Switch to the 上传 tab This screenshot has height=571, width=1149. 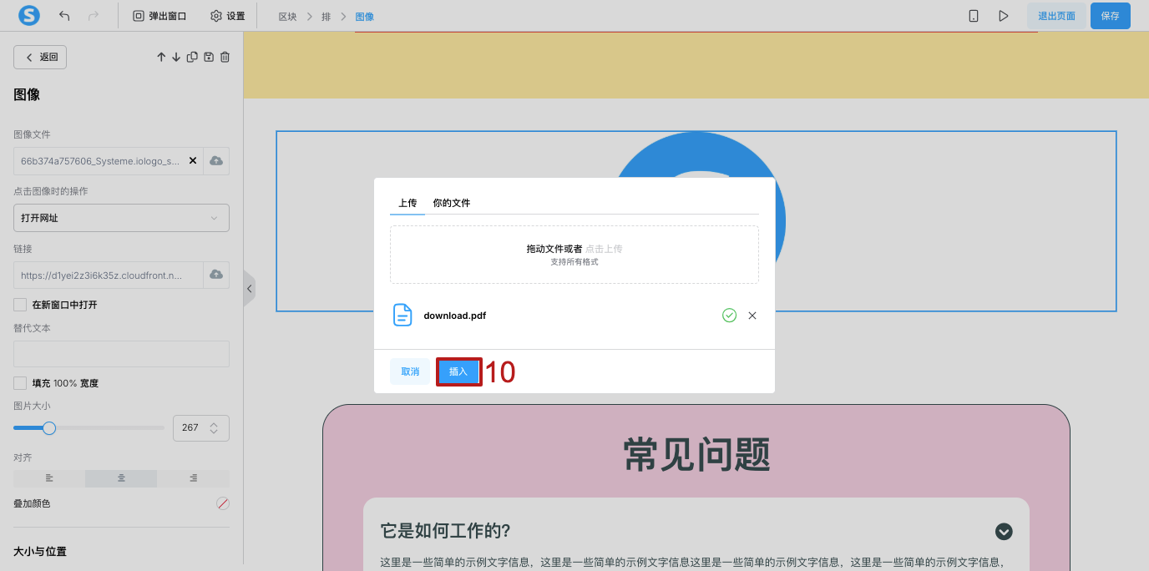coord(407,203)
